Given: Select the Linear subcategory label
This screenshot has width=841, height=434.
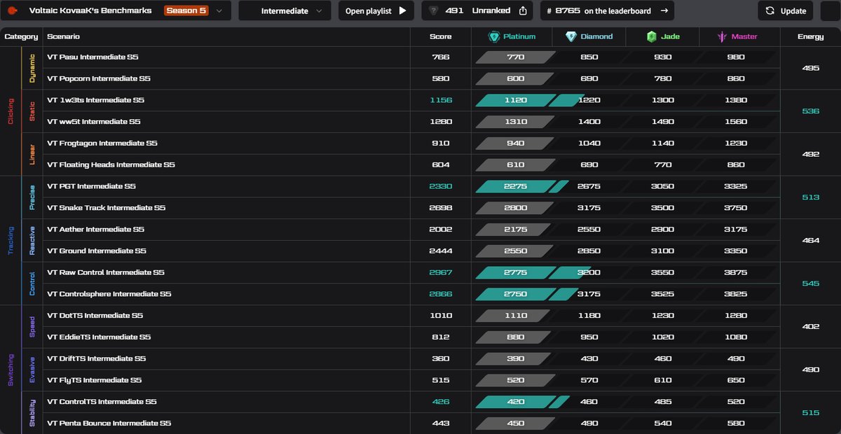Looking at the screenshot, I should coord(32,154).
